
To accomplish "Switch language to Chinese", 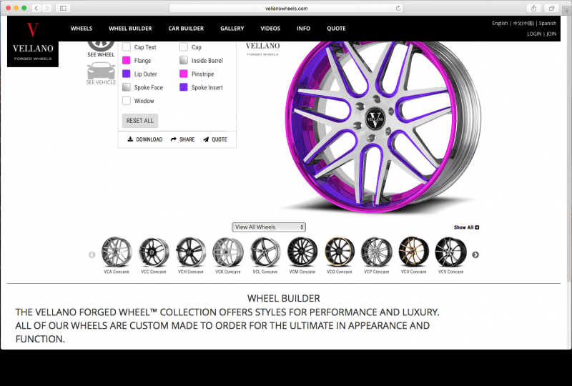I will [x=523, y=24].
